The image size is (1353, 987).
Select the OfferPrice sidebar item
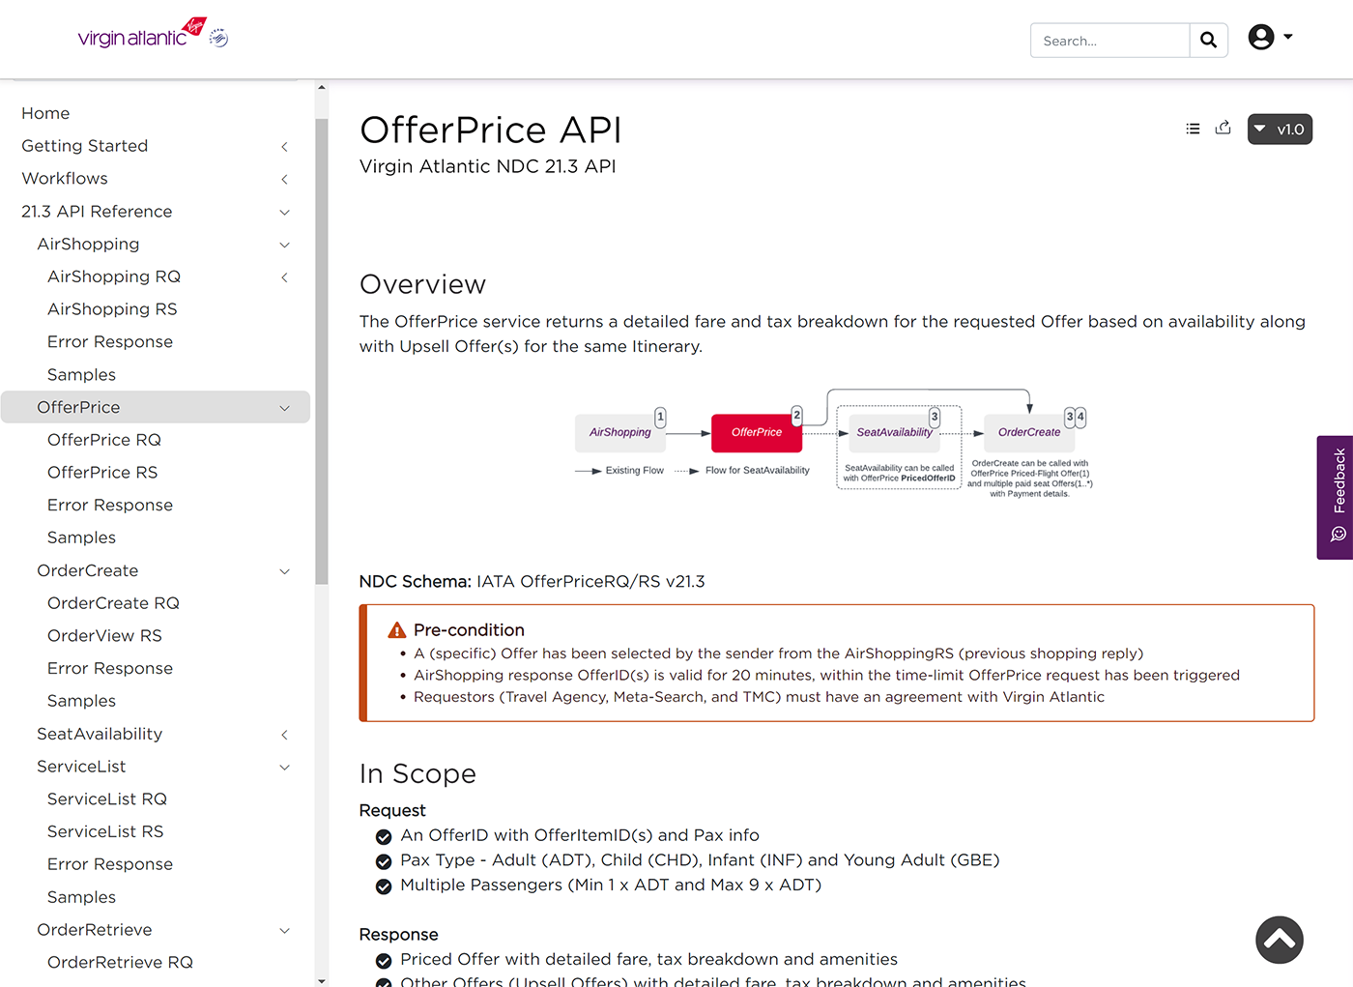pyautogui.click(x=156, y=407)
